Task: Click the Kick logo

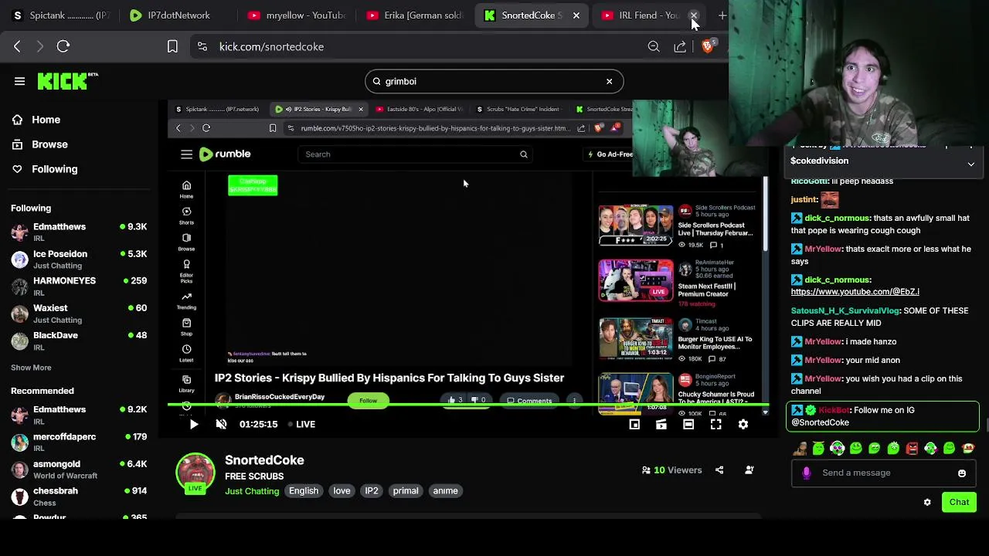Action: (x=67, y=81)
